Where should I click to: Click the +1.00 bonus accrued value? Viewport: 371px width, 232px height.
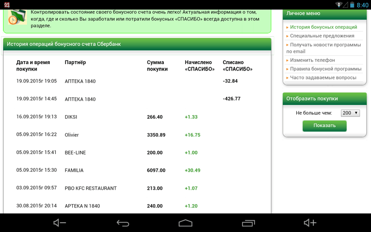191,153
